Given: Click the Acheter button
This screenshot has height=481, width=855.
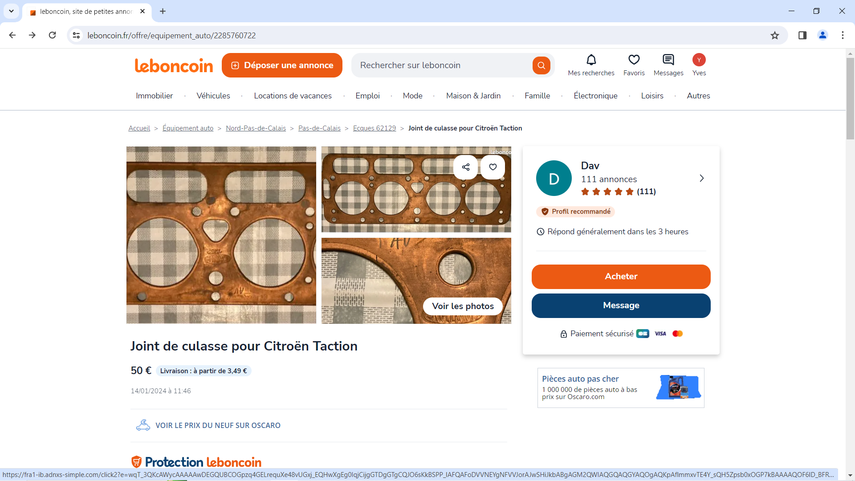Looking at the screenshot, I should pyautogui.click(x=621, y=277).
